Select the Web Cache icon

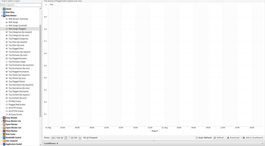[x=4, y=134]
